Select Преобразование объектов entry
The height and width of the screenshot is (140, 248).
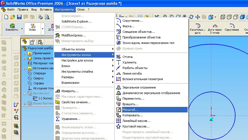(152, 37)
